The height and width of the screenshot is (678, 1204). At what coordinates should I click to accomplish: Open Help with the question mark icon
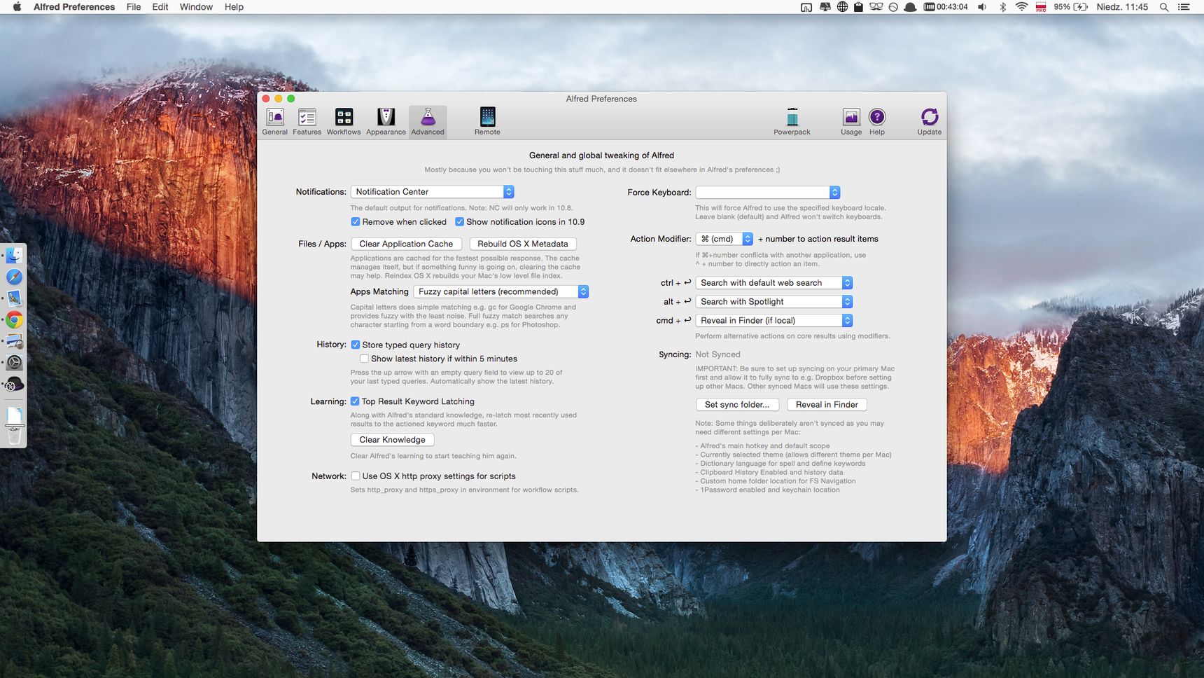coord(877,122)
